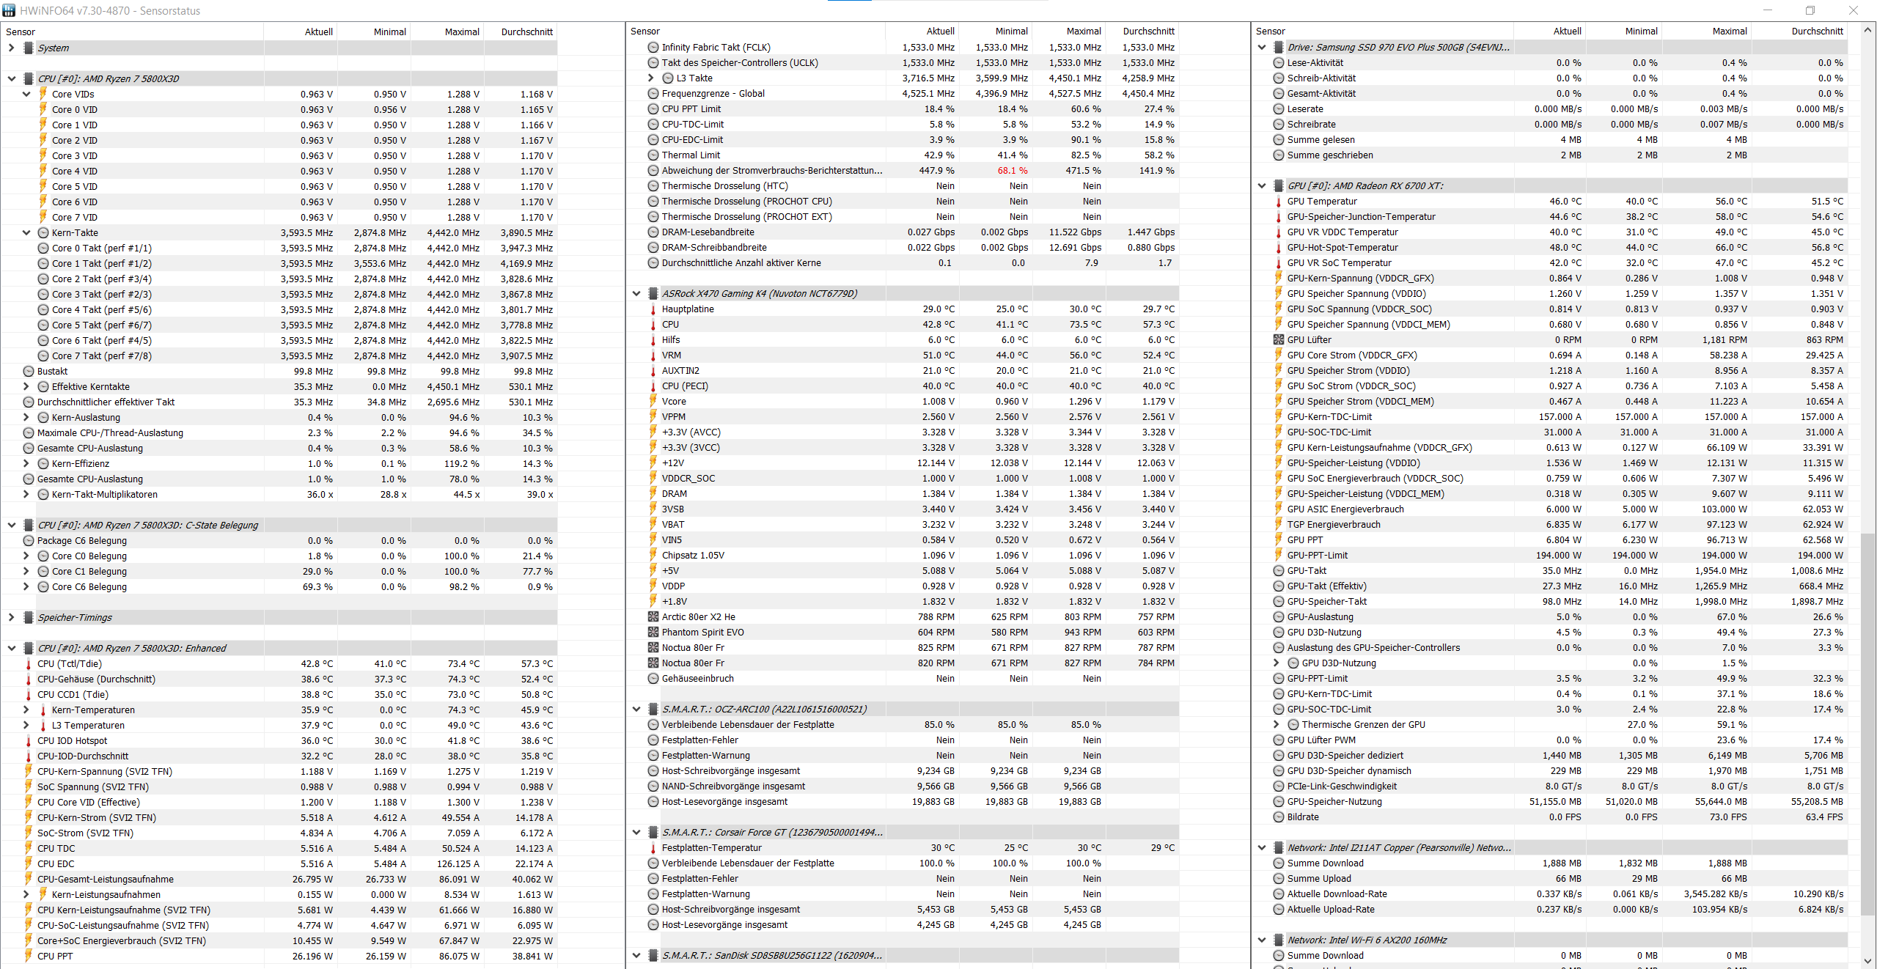Click the HWiNFO64 app icon in title bar

9,10
